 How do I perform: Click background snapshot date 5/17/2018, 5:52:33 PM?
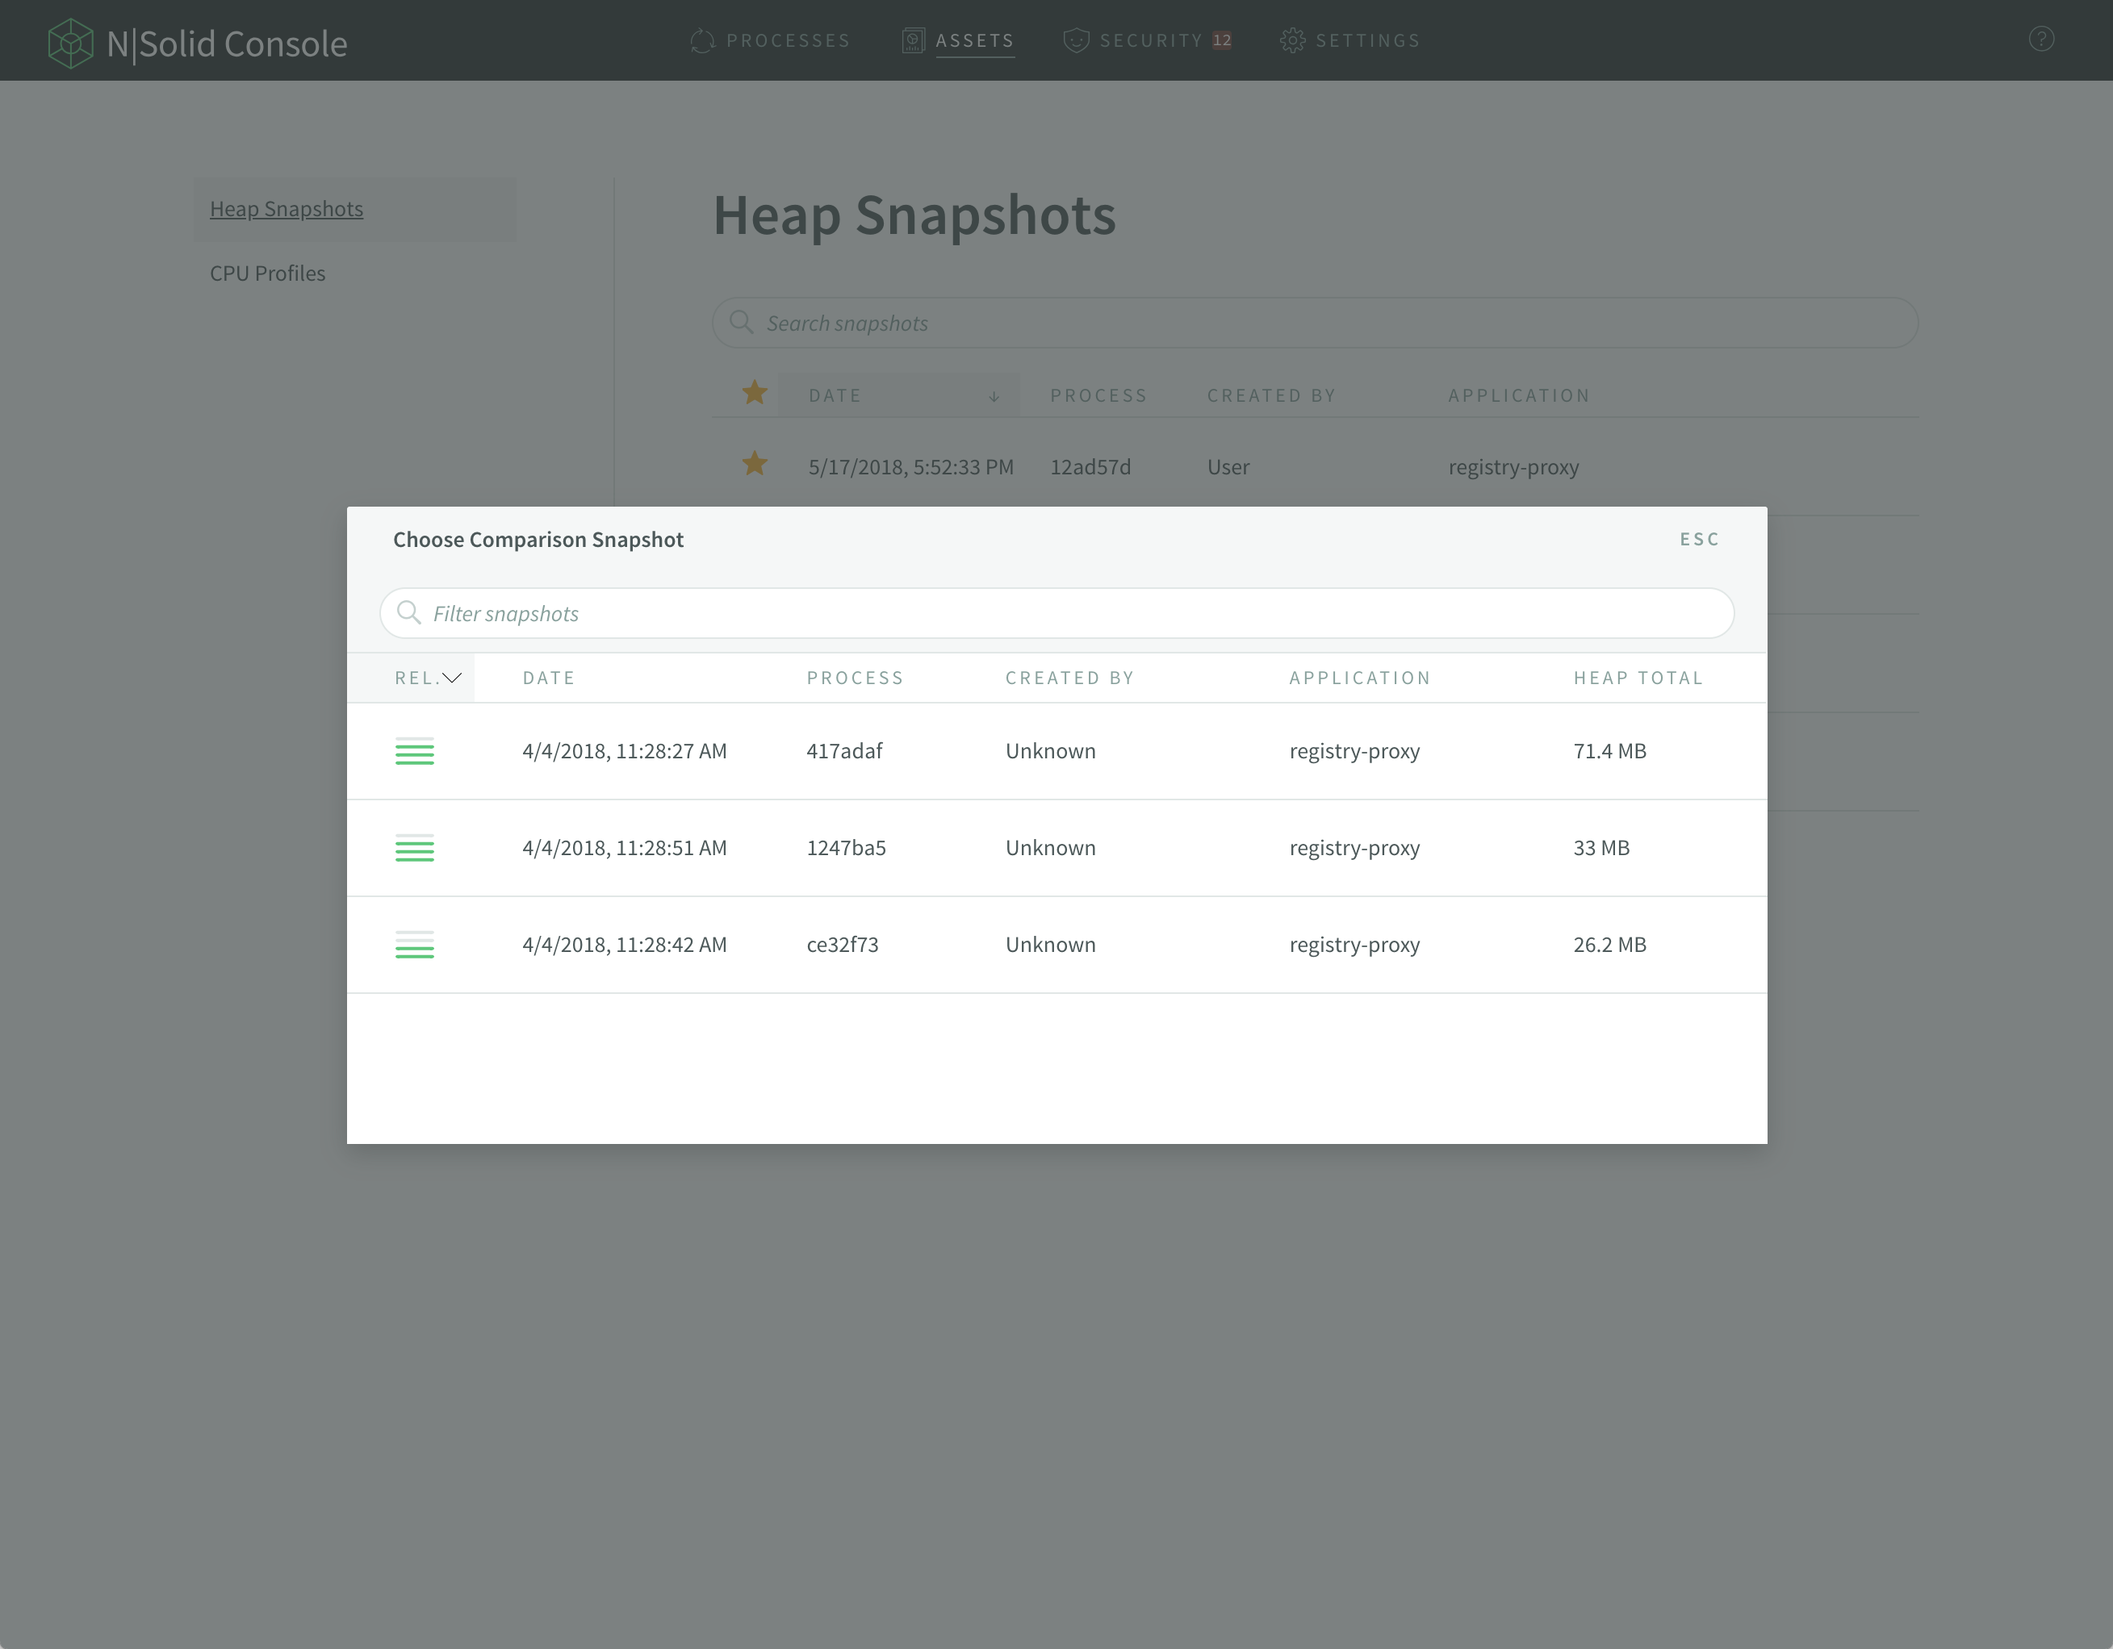(910, 467)
